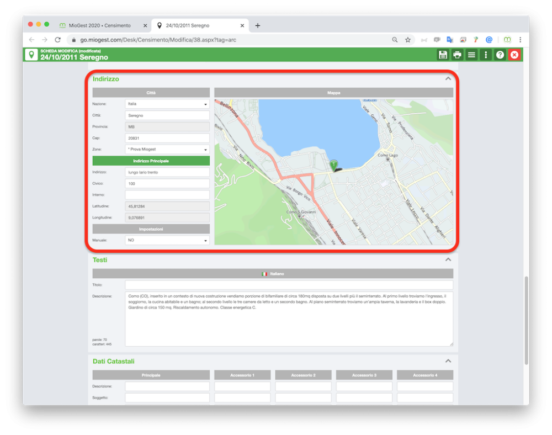Open a new browser tab
Screen dimensions: 552x435
click(258, 26)
